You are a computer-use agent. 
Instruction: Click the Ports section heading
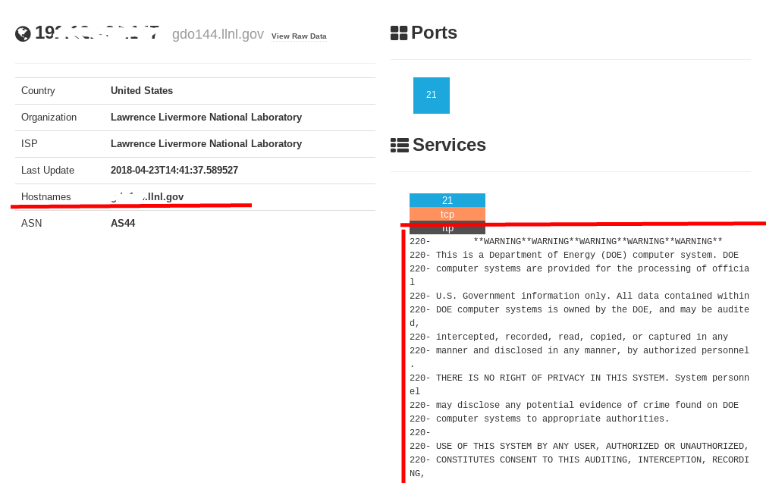tap(434, 33)
